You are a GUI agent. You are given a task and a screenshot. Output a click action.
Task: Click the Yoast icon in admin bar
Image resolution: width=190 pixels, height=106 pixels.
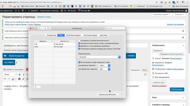pos(62,11)
